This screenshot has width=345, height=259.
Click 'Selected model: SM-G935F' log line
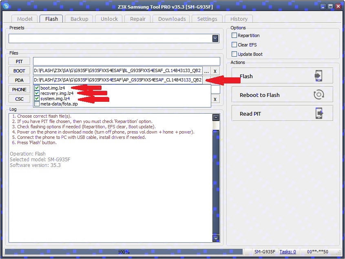[x=40, y=160]
